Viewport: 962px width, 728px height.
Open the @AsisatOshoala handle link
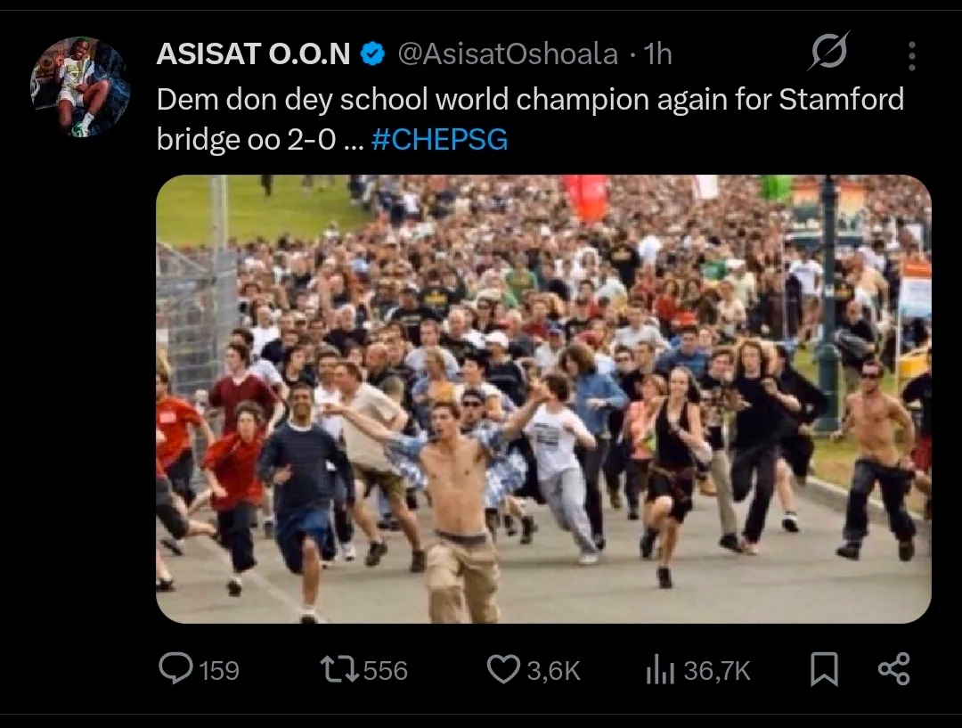click(508, 54)
